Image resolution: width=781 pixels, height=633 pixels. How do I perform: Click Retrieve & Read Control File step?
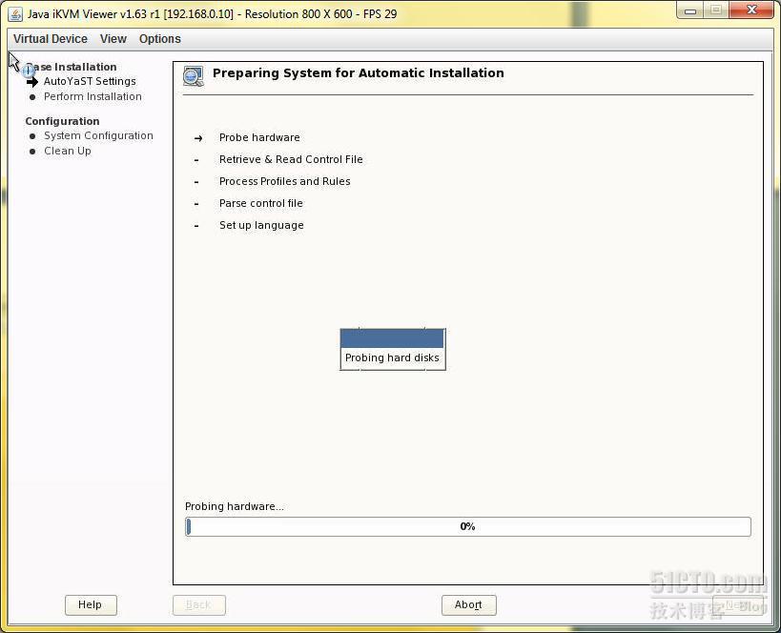[291, 159]
